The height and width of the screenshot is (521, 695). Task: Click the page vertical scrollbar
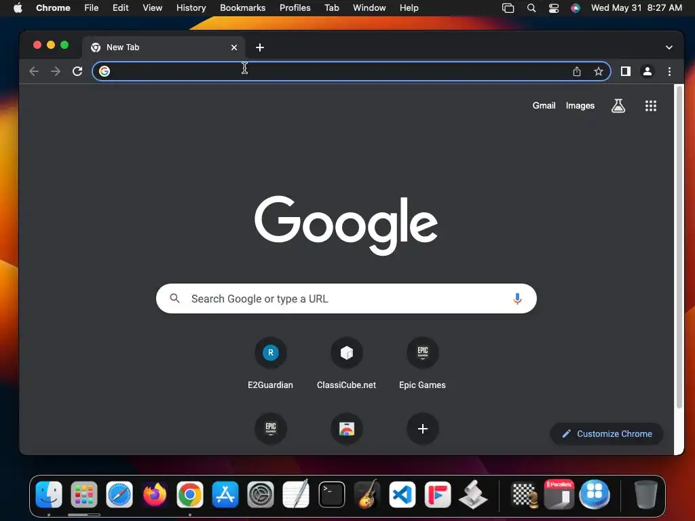tap(679, 248)
